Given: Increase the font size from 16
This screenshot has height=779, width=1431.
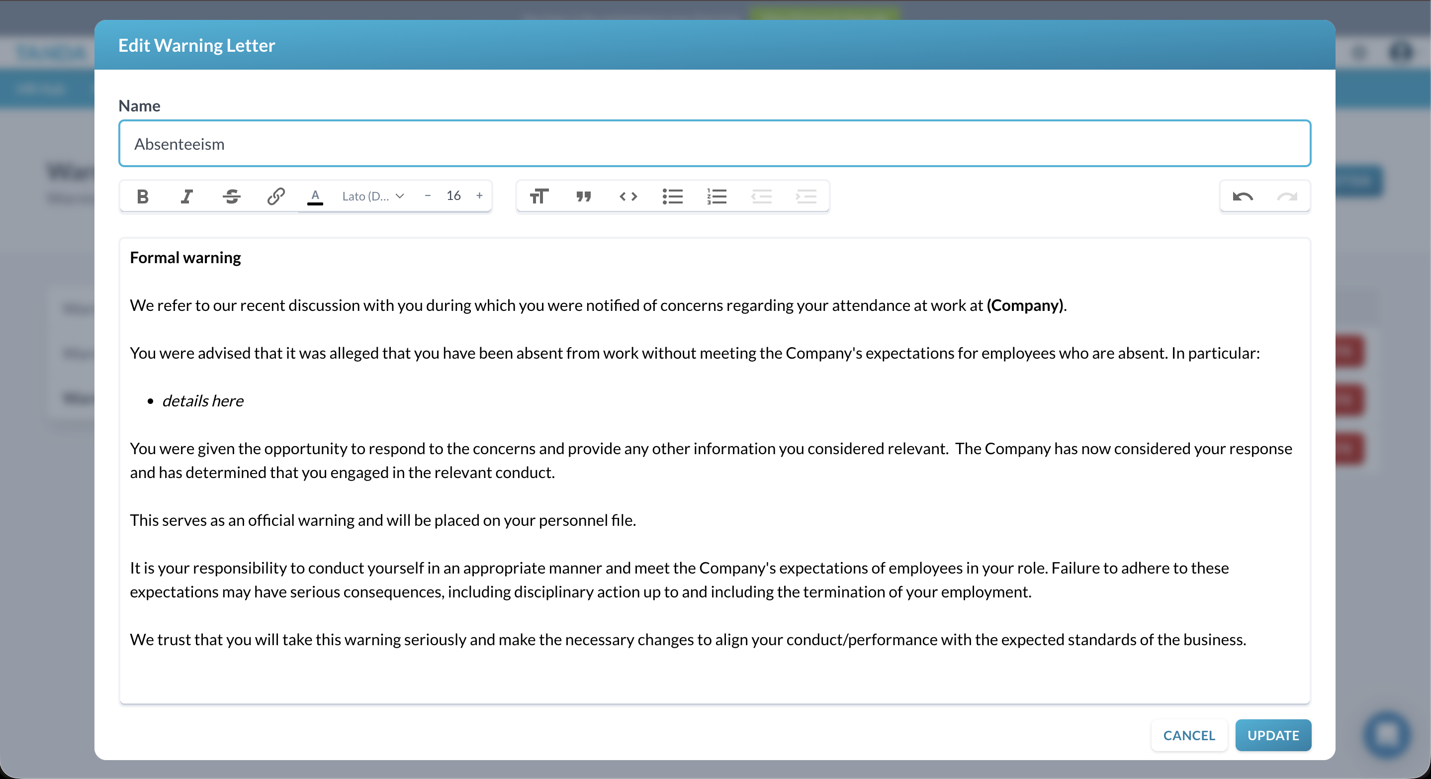Looking at the screenshot, I should click(479, 196).
